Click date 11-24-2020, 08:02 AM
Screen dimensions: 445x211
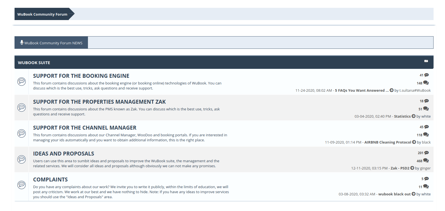[x=314, y=90]
